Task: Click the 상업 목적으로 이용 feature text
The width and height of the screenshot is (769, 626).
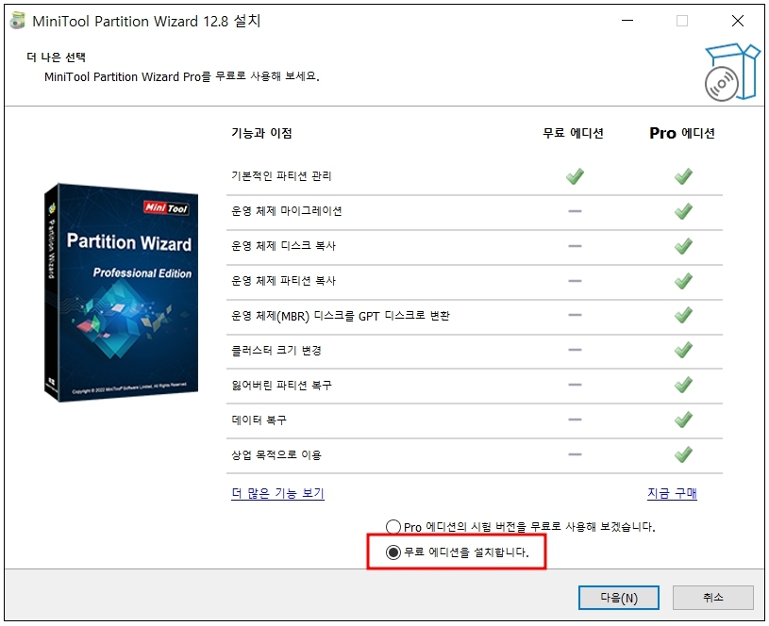Action: [276, 455]
